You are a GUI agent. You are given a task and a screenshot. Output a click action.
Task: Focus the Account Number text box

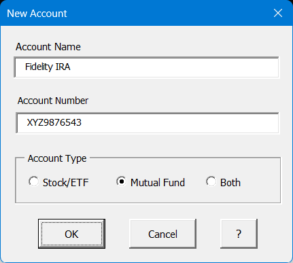coord(148,123)
